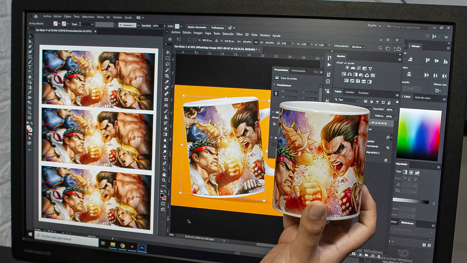Image resolution: width=467 pixels, height=263 pixels.
Task: Open Chrome from the Windows taskbar
Action: tap(122, 246)
